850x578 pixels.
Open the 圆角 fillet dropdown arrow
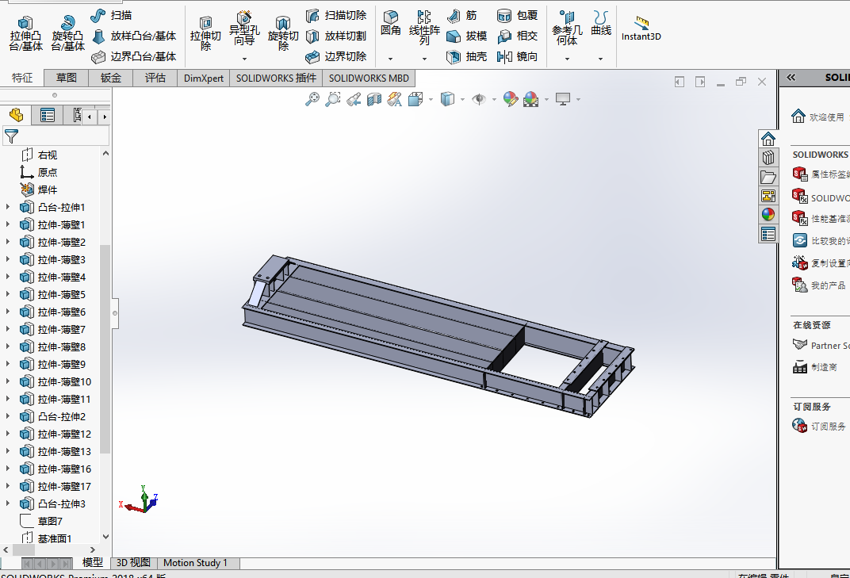(390, 59)
